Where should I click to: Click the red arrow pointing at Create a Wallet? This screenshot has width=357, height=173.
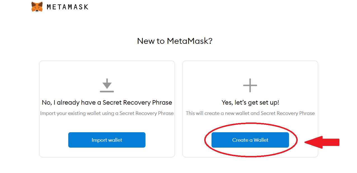pos(322,142)
